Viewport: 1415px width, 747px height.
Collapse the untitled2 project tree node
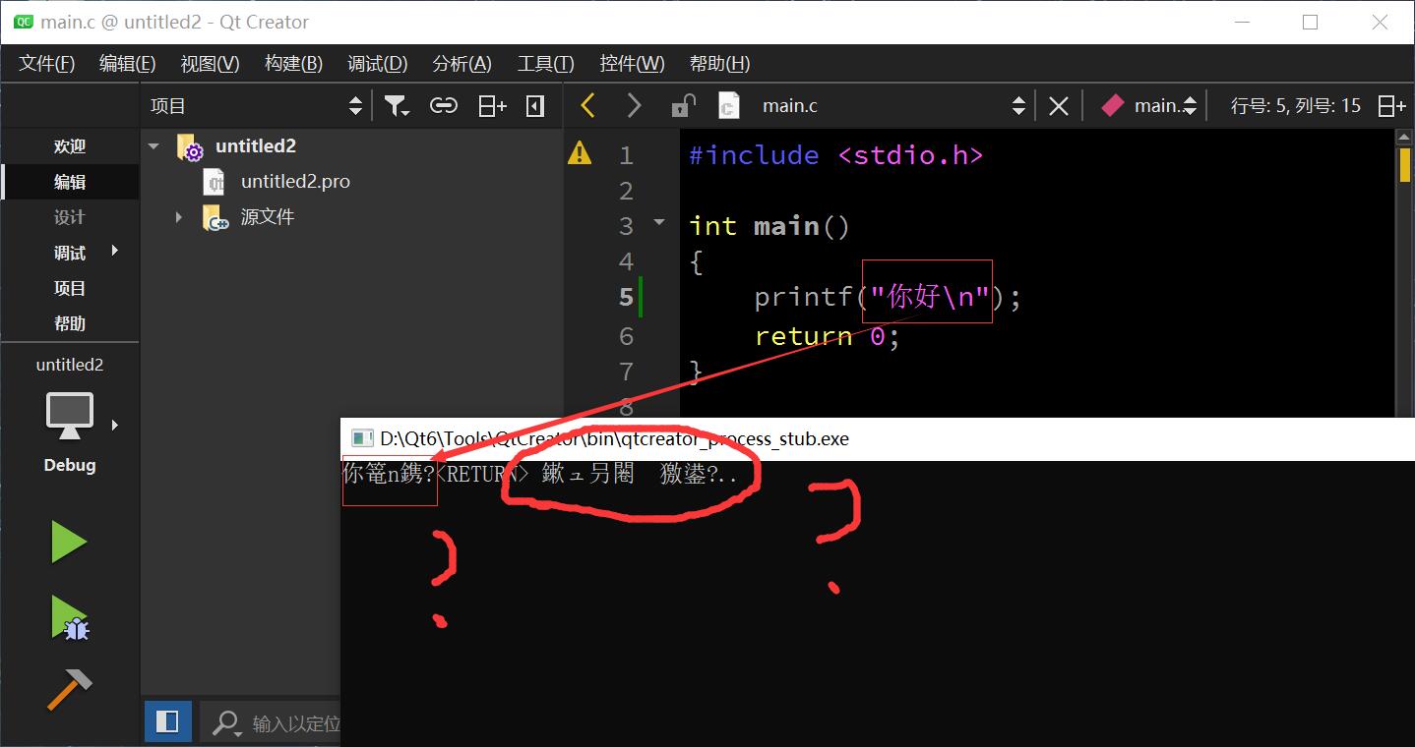click(154, 146)
